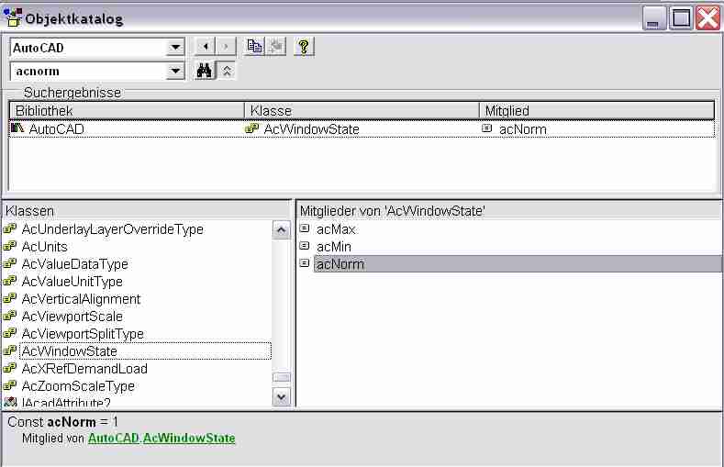Follow the AcWindowState link in details pane
Image resolution: width=724 pixels, height=467 pixels.
point(189,438)
